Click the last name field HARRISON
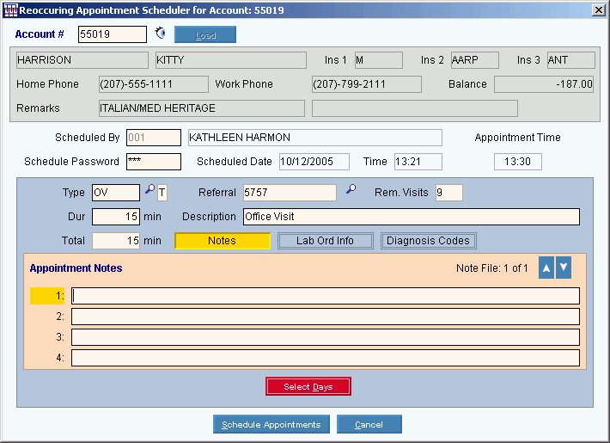The width and height of the screenshot is (610, 443). 82,60
